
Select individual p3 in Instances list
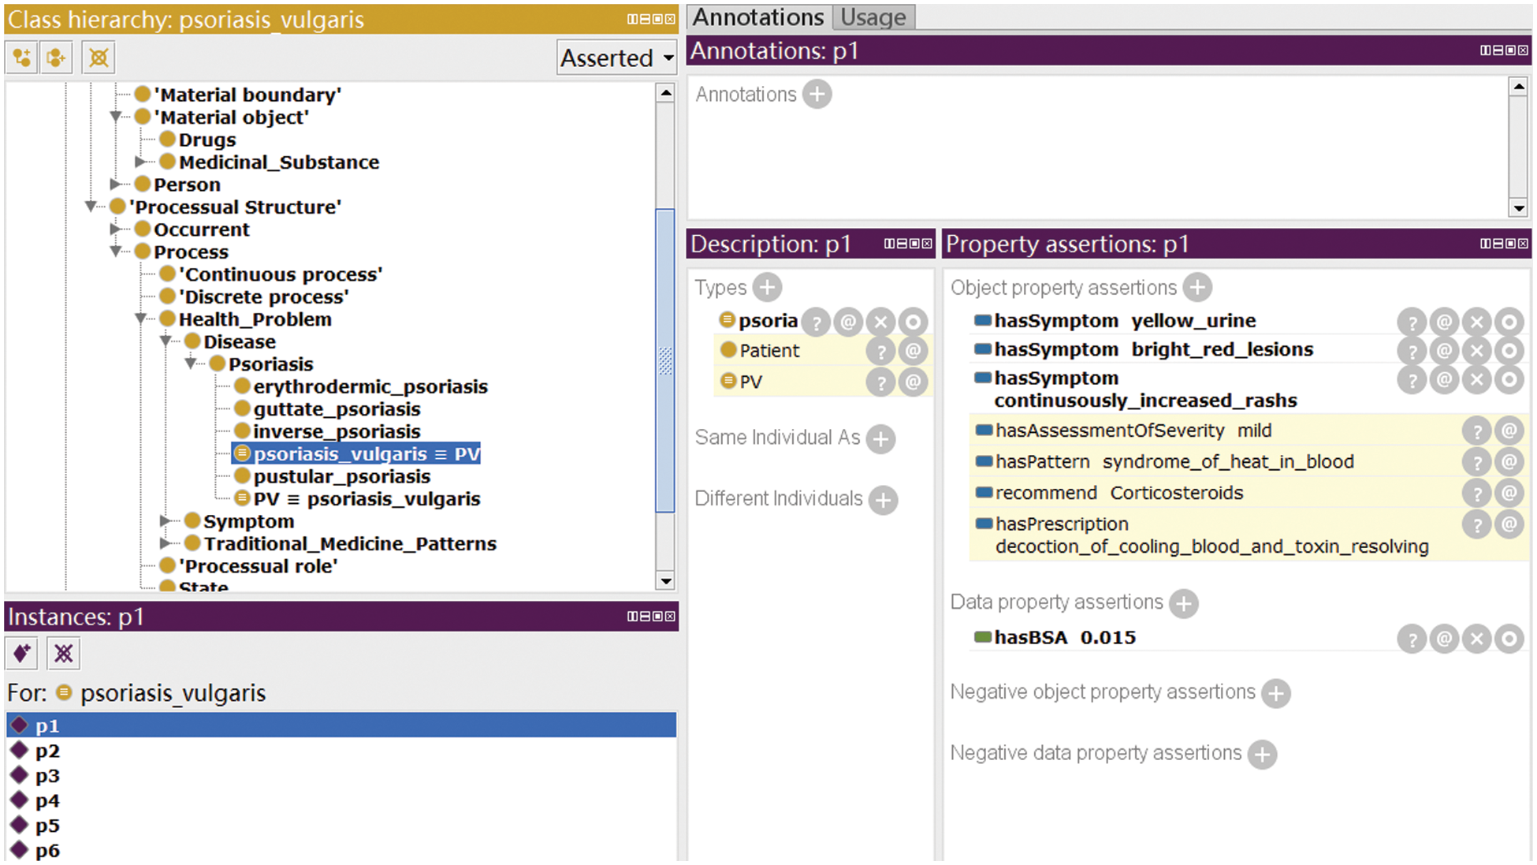[x=47, y=776]
